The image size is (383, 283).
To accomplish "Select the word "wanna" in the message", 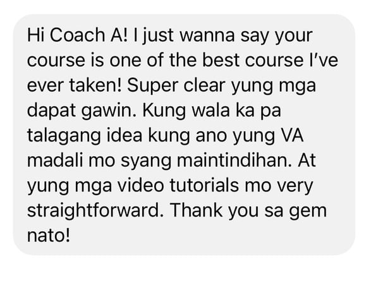I will [207, 35].
